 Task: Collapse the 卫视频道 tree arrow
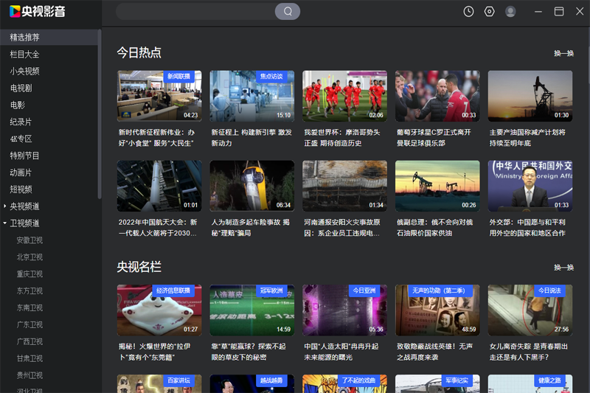[x=5, y=223]
